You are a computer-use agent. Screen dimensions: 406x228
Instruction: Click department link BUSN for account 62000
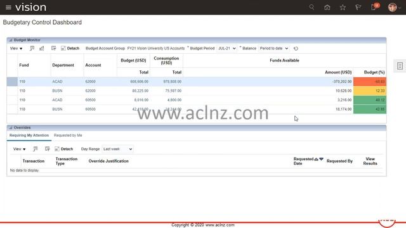(57, 91)
